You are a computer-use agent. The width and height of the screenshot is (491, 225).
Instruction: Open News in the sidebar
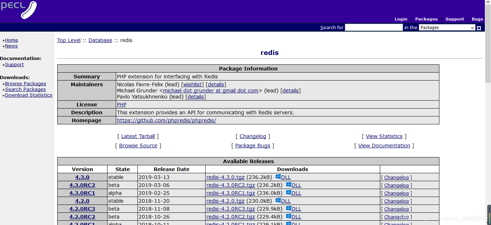(11, 46)
